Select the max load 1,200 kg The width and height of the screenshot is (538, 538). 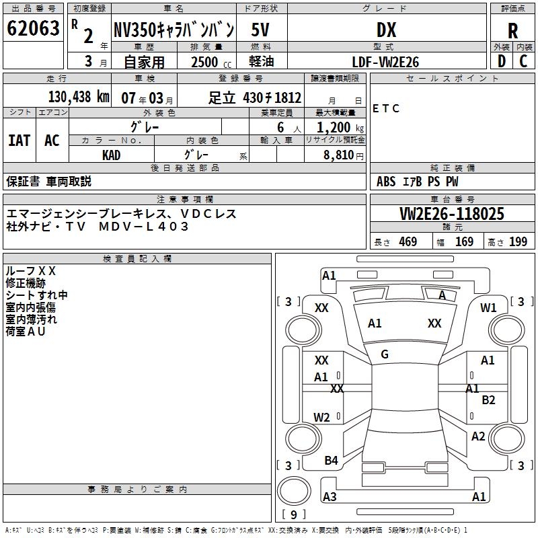pyautogui.click(x=340, y=128)
